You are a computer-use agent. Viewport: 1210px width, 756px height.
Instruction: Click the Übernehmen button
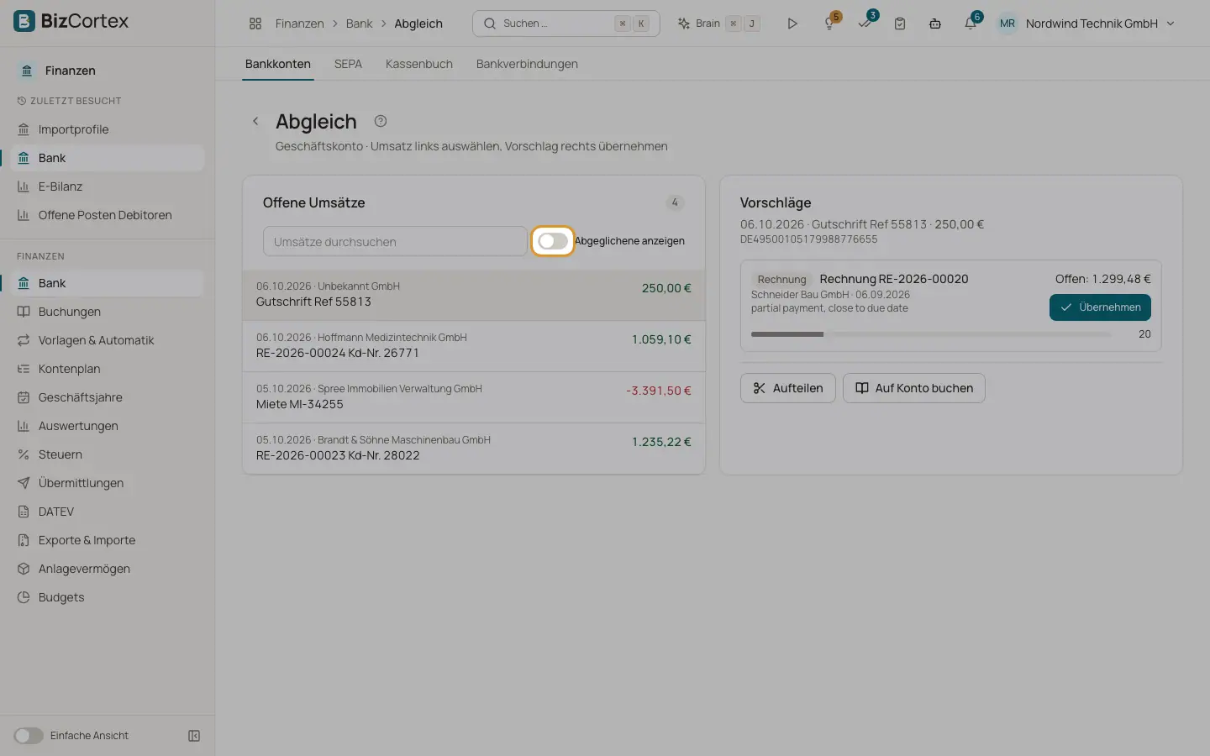[1100, 307]
